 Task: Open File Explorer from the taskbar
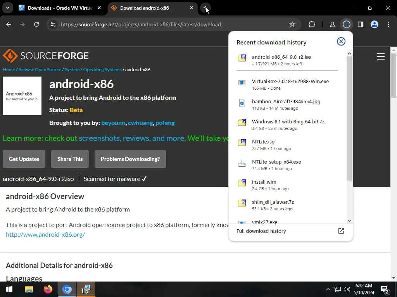(29, 289)
